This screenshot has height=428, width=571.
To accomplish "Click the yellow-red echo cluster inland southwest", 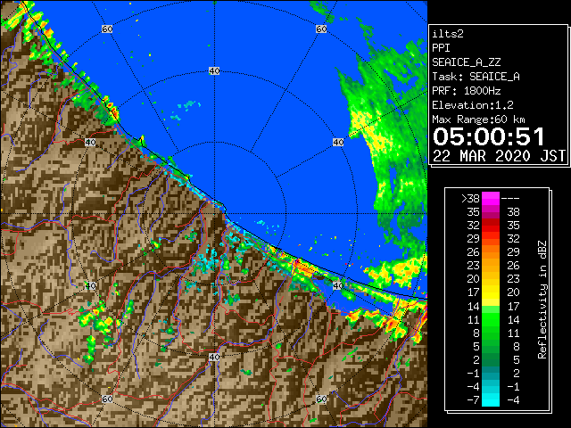I will pyautogui.click(x=97, y=320).
